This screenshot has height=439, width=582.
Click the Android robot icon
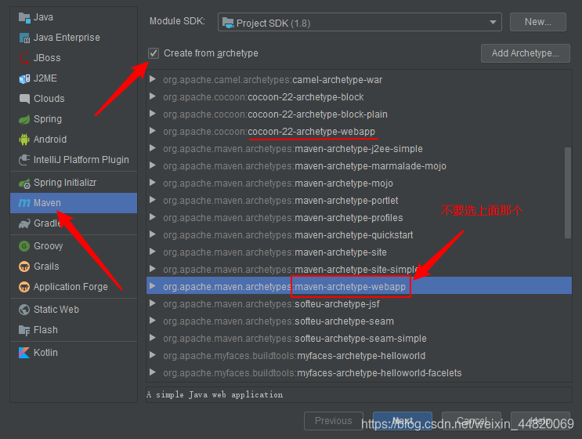[x=24, y=140]
